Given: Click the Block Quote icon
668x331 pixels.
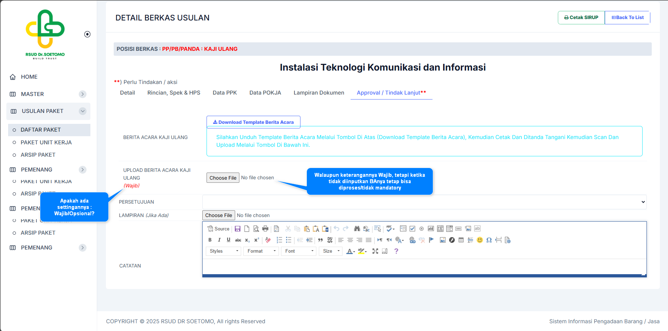Looking at the screenshot, I should 320,240.
